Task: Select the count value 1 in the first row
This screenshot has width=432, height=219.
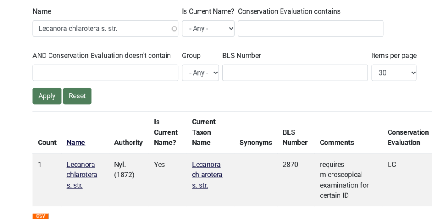Action: [40, 165]
